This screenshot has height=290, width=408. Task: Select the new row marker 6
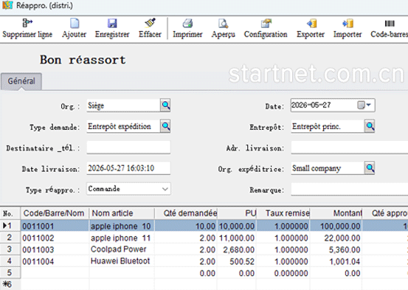click(x=10, y=284)
